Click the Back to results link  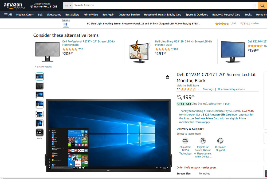click(x=44, y=66)
